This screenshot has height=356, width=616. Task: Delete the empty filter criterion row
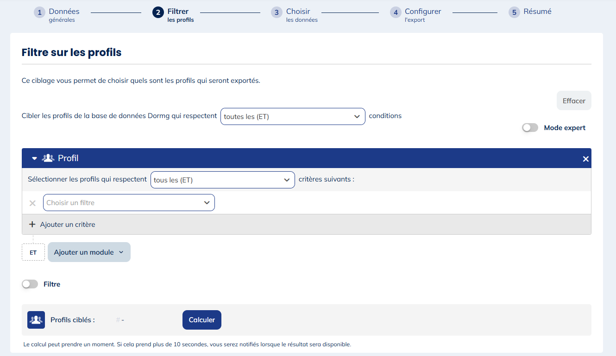32,203
